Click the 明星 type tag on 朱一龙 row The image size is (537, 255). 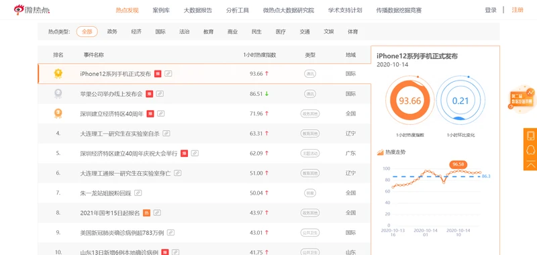pyautogui.click(x=310, y=193)
